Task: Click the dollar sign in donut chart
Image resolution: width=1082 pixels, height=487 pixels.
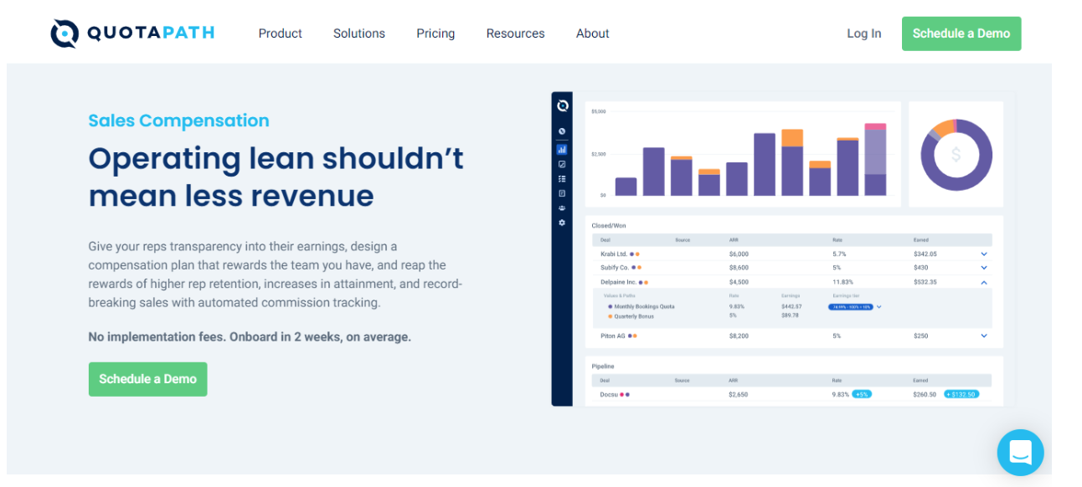Action: (956, 155)
